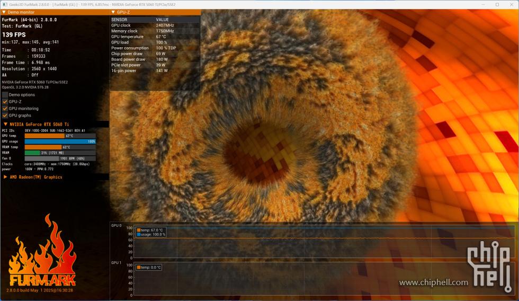Click the 139 FPS readout
This screenshot has width=519, height=301.
pyautogui.click(x=14, y=34)
